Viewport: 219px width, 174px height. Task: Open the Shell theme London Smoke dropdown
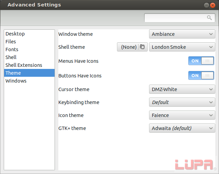pos(182,47)
